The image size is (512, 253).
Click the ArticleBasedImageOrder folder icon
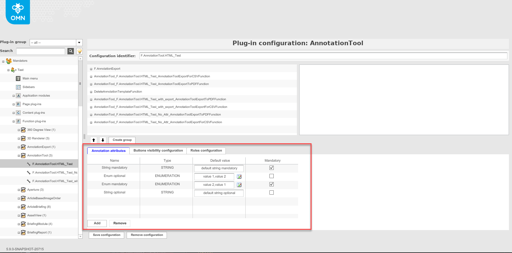pyautogui.click(x=23, y=198)
